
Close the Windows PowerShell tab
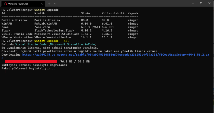pyautogui.click(x=41, y=4)
